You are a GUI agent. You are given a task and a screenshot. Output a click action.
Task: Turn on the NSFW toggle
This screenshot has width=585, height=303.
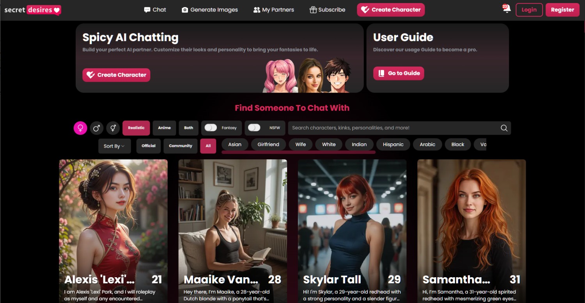[254, 128]
